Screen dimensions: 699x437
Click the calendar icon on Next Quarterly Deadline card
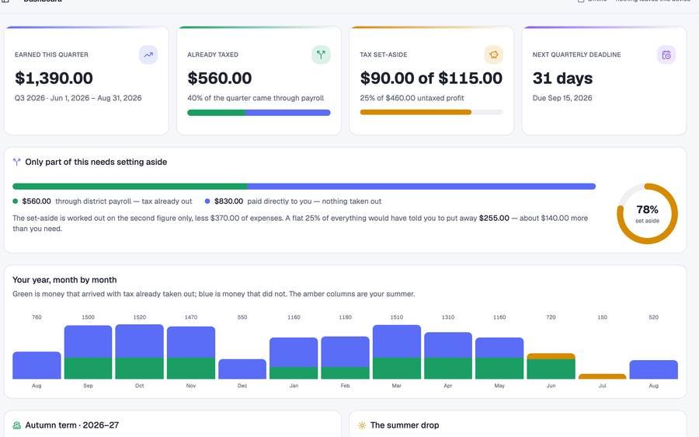pyautogui.click(x=666, y=55)
